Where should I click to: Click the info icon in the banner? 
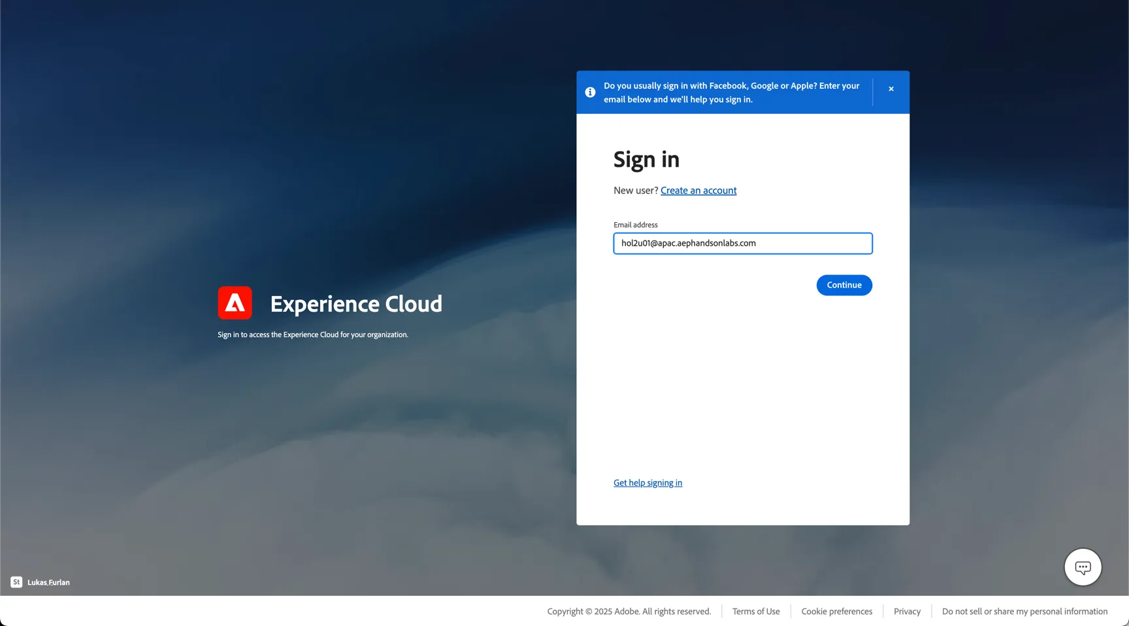point(590,92)
